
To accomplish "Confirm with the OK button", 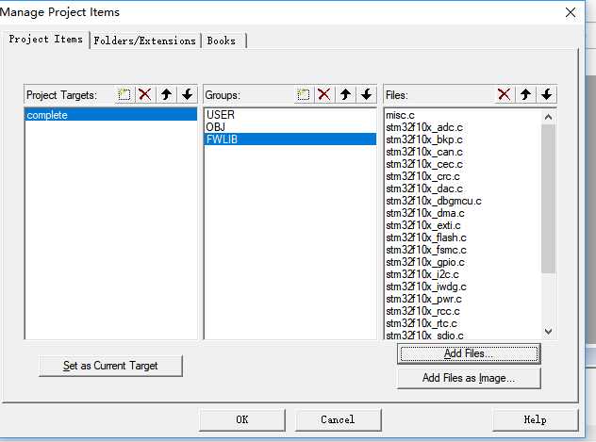I will pos(242,419).
